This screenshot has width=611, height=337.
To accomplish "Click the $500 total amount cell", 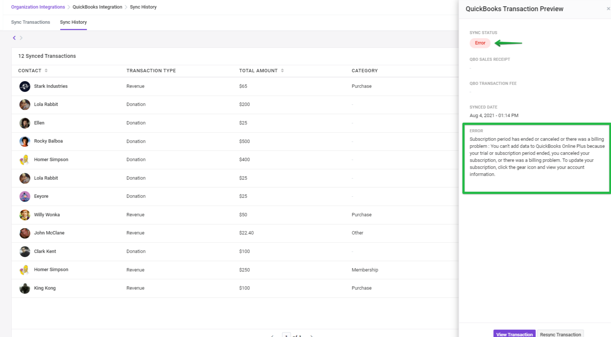I will pos(244,141).
